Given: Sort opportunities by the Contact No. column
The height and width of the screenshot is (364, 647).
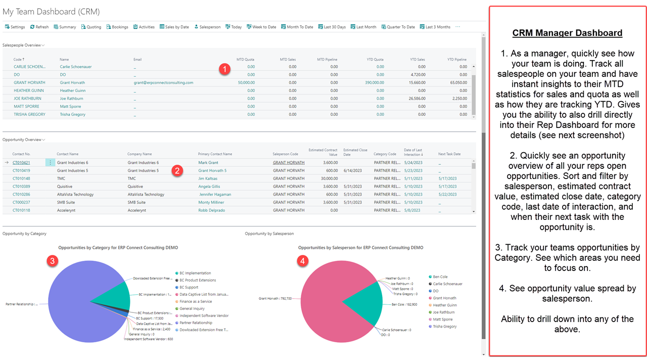Looking at the screenshot, I should click(22, 154).
